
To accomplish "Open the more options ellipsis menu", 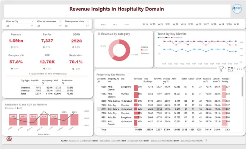I will (x=240, y=69).
